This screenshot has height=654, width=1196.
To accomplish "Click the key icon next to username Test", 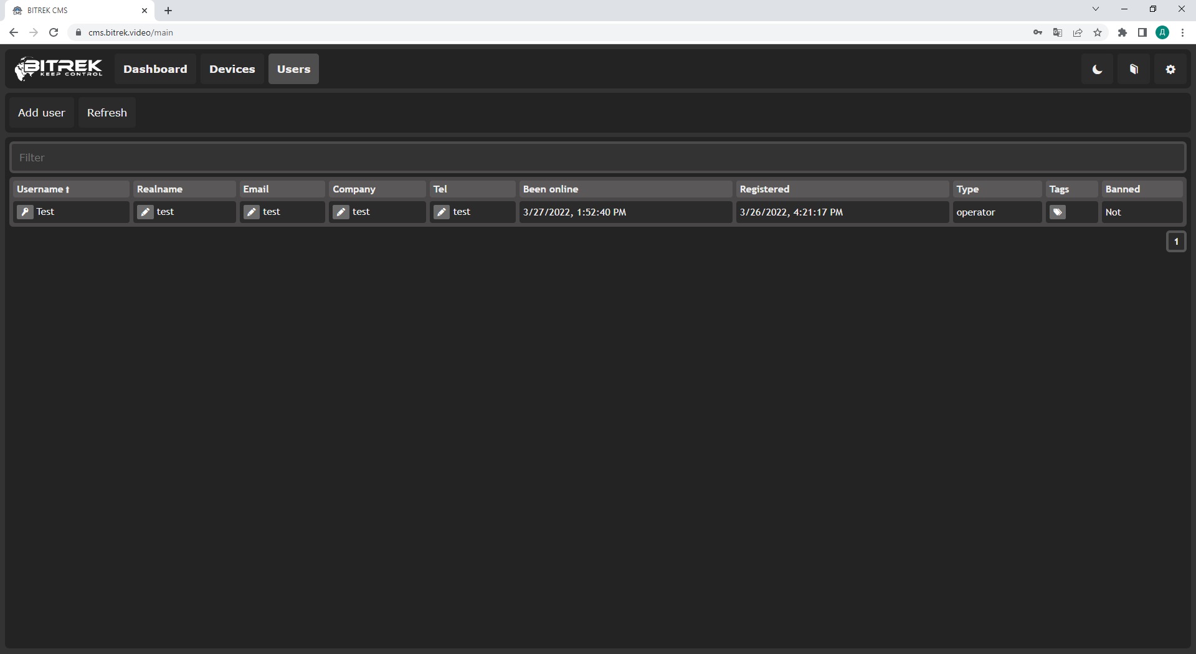I will 25,212.
